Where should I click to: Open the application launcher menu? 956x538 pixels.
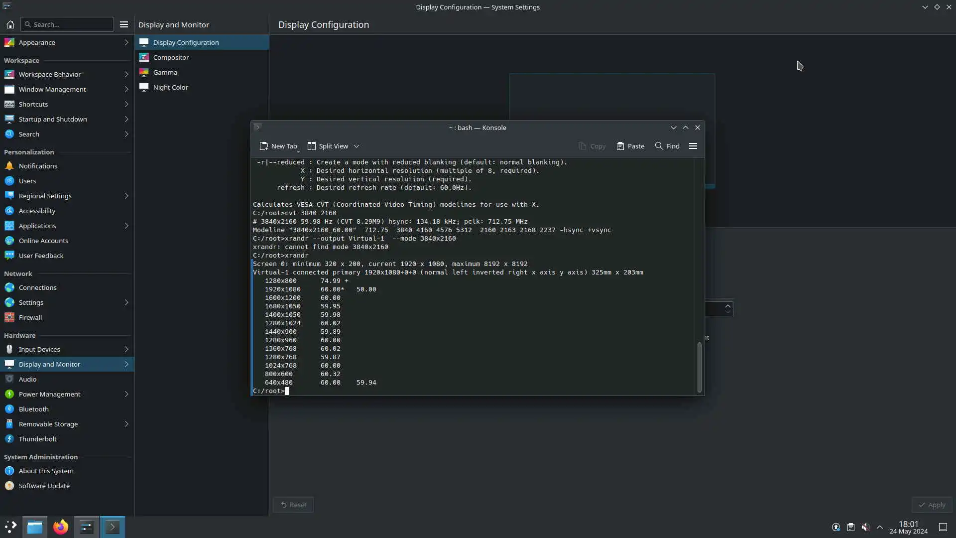(x=10, y=527)
